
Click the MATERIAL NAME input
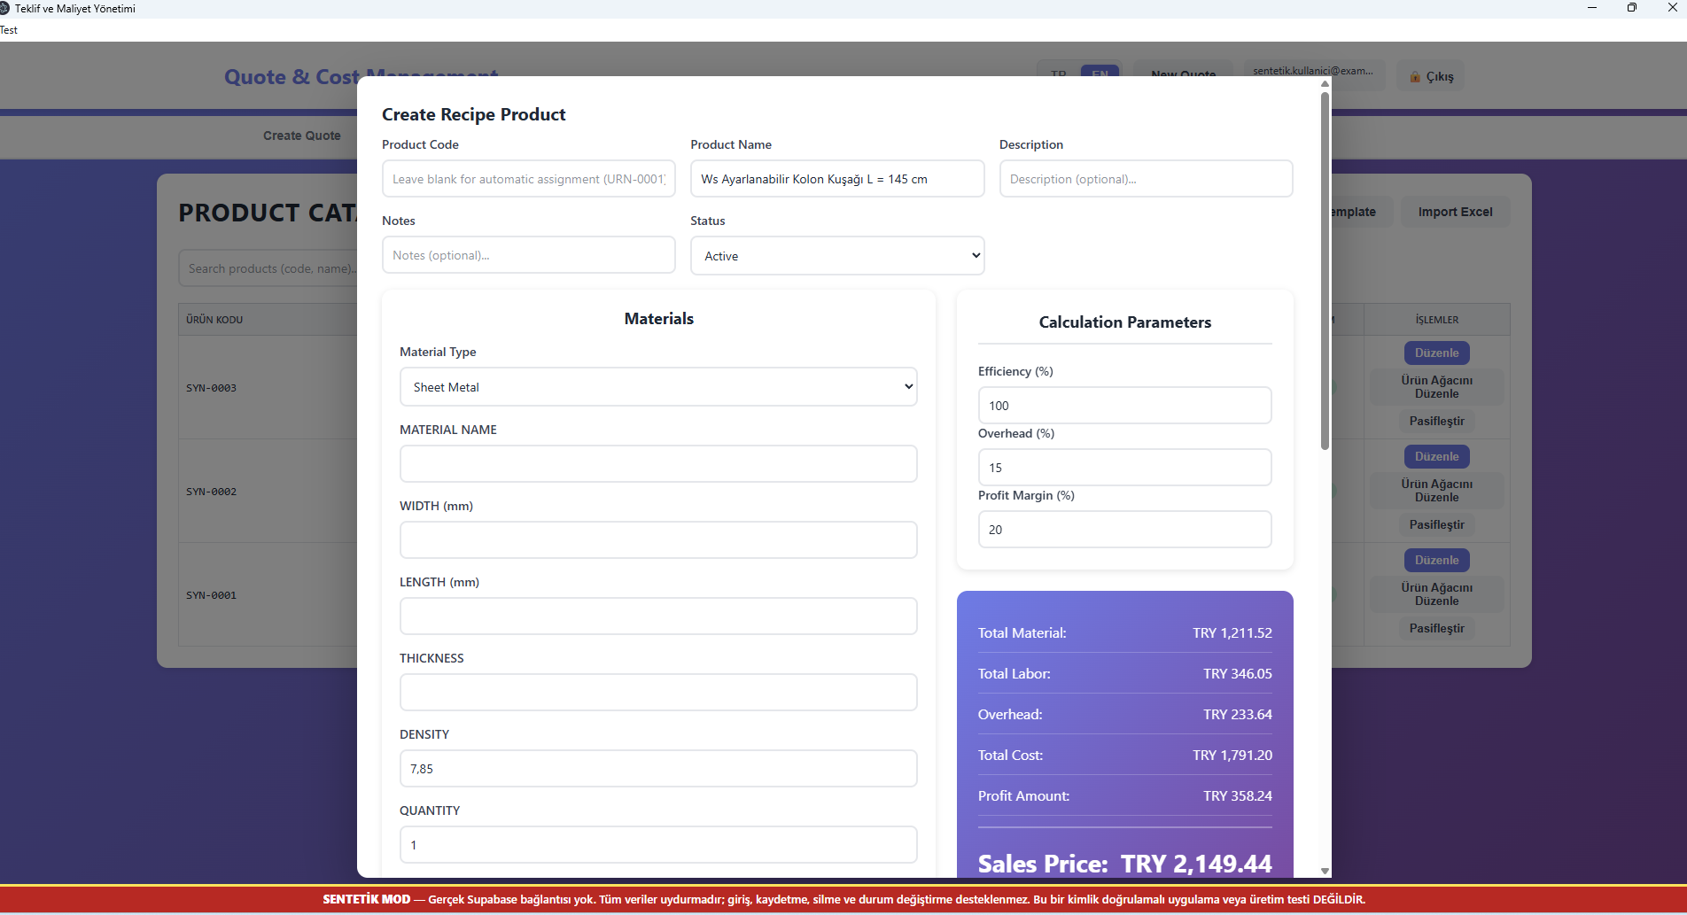[x=658, y=464]
